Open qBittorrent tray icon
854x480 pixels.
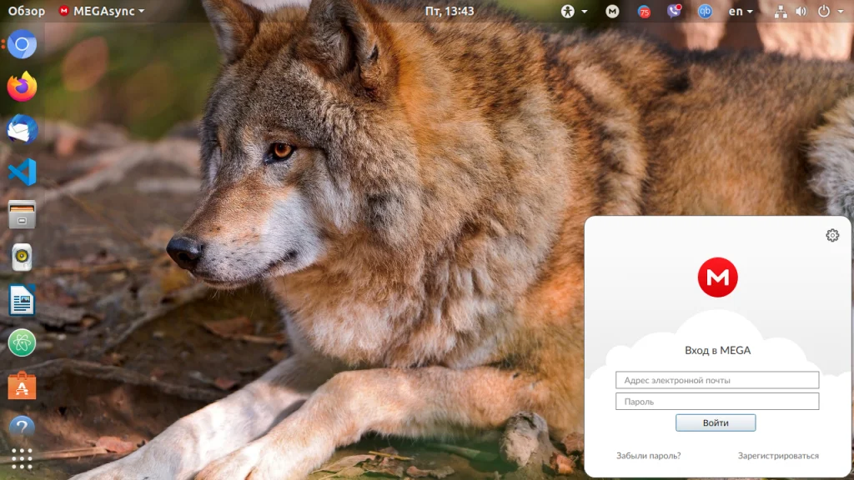click(705, 12)
